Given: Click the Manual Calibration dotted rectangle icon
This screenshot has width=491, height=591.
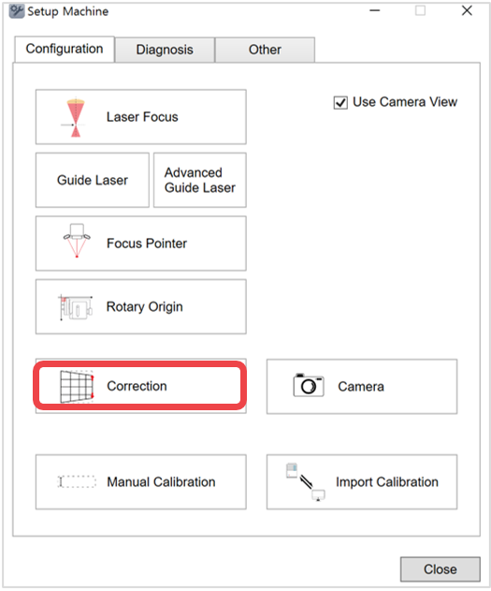Looking at the screenshot, I should click(77, 481).
